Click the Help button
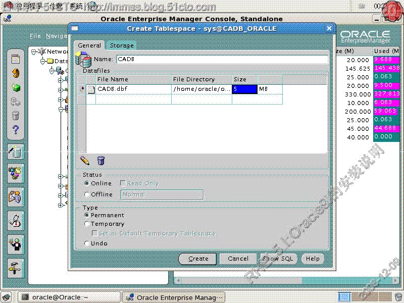The image size is (404, 303). (313, 259)
